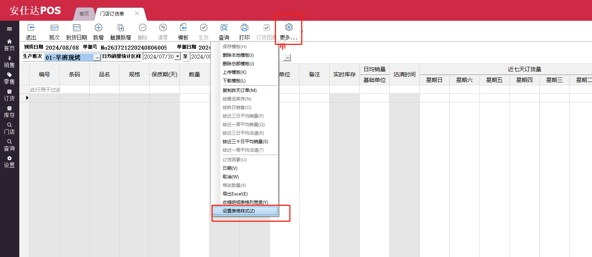Click the 规格 column header
Image resolution: width=592 pixels, height=257 pixels.
[x=134, y=75]
